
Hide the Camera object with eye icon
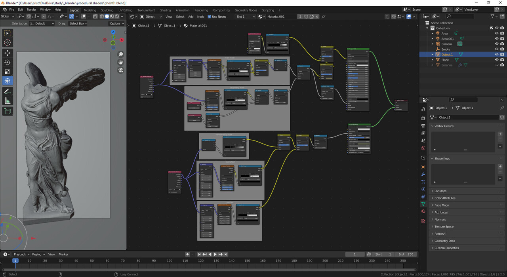497,44
